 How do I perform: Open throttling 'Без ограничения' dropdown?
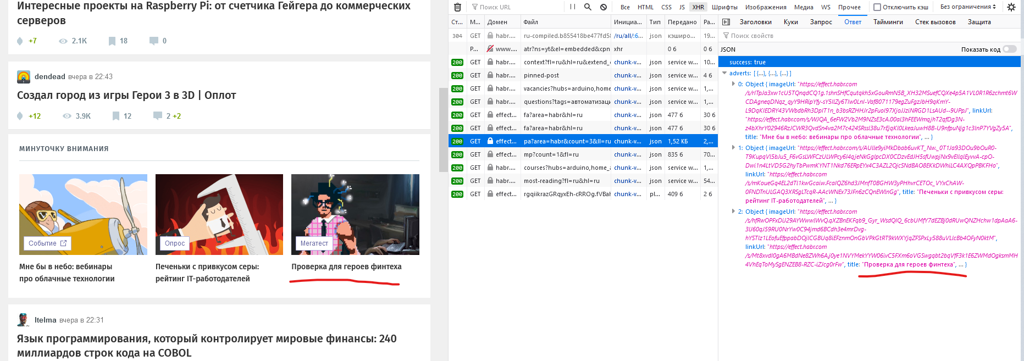[x=968, y=7]
